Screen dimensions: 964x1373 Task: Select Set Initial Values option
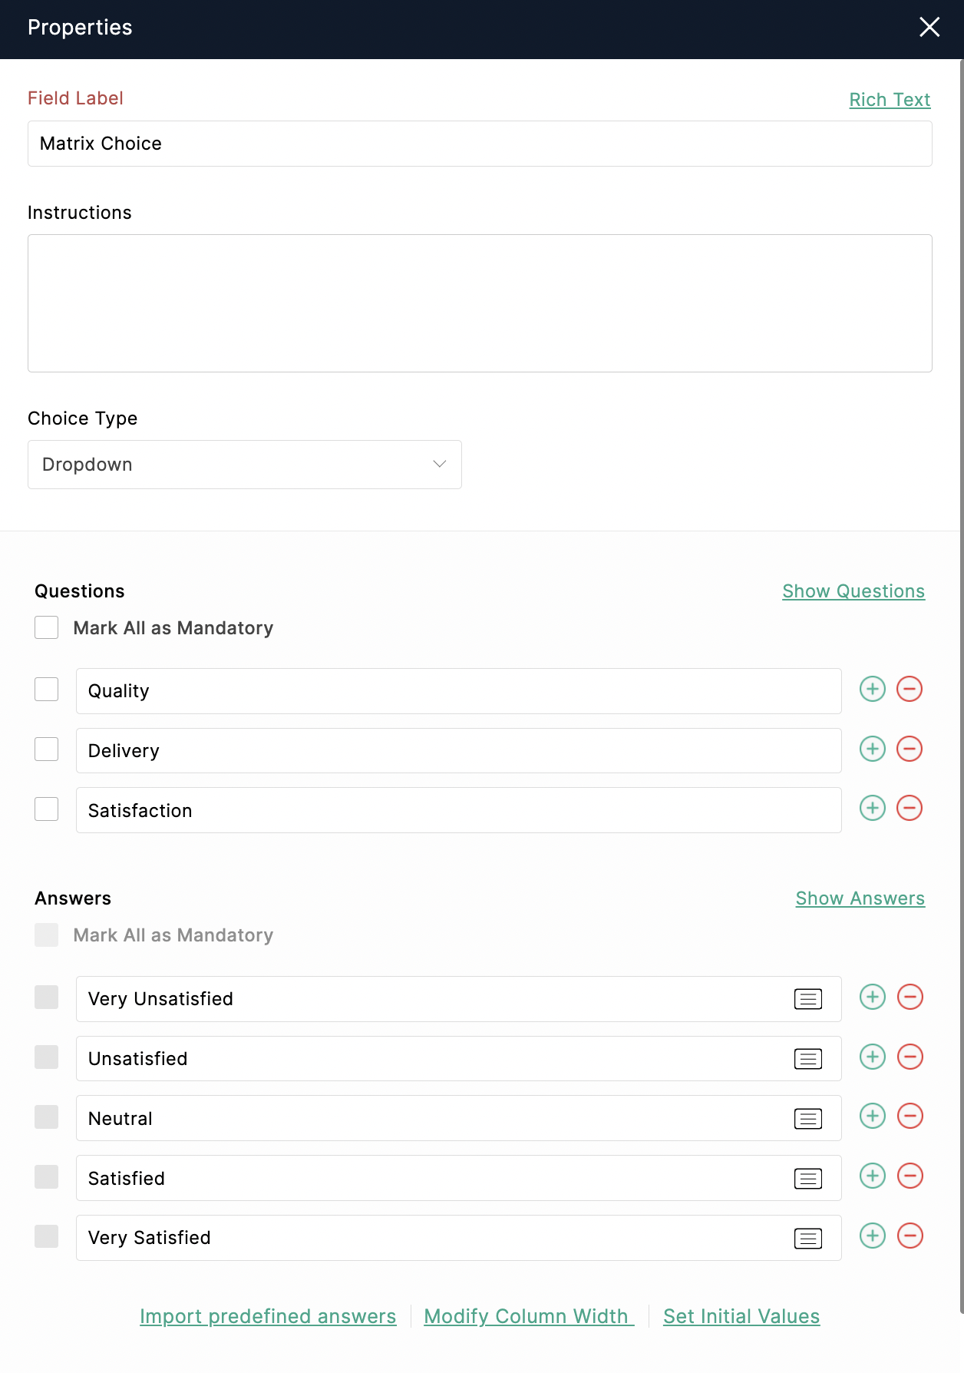741,1316
